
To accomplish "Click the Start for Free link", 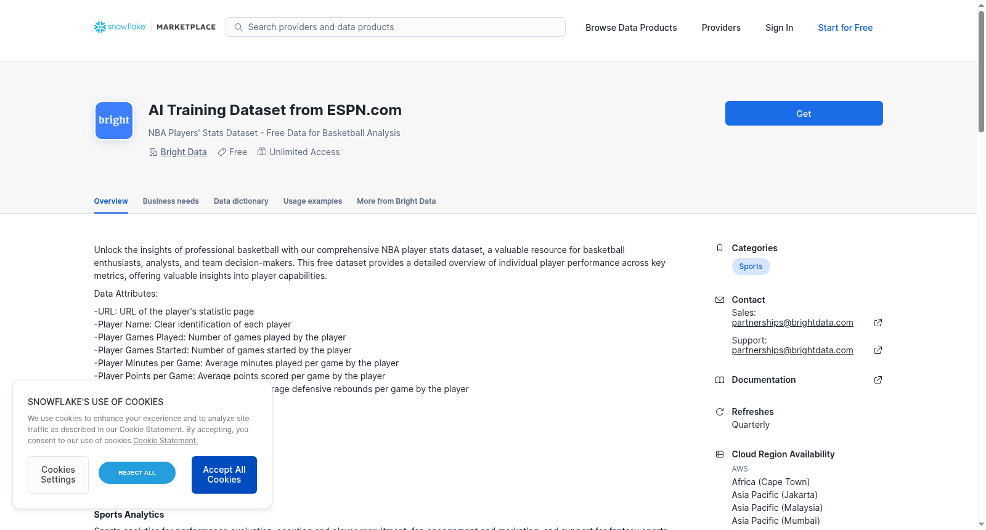I will click(845, 28).
